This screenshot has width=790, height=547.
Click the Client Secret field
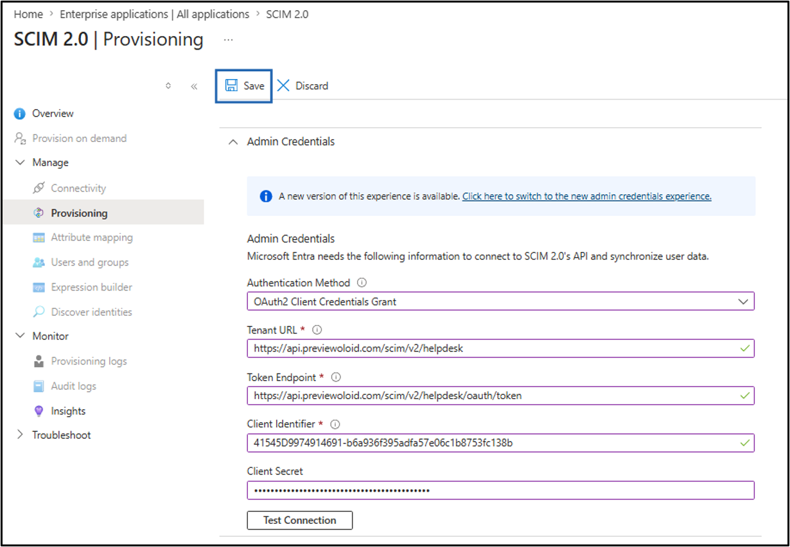coord(501,490)
